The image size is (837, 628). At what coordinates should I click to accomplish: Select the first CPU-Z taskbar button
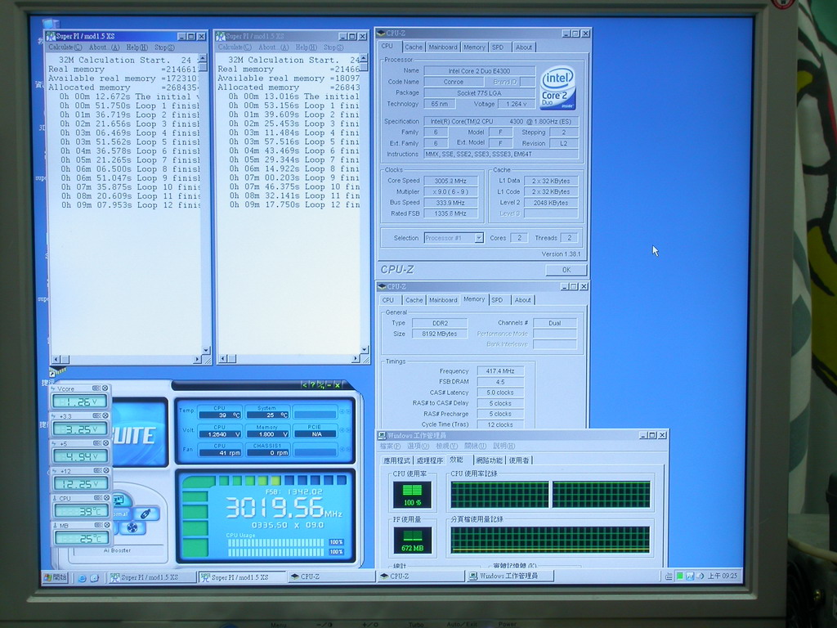point(331,576)
